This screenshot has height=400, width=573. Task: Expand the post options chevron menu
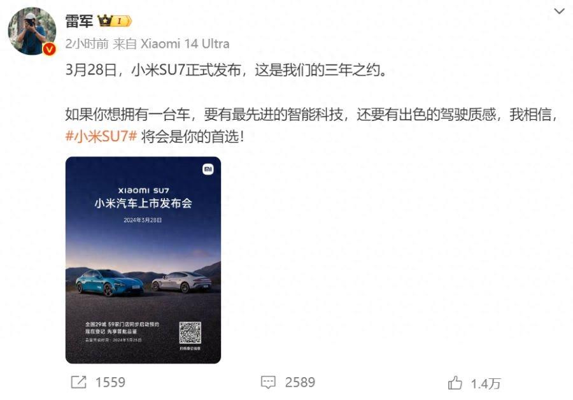pyautogui.click(x=559, y=11)
